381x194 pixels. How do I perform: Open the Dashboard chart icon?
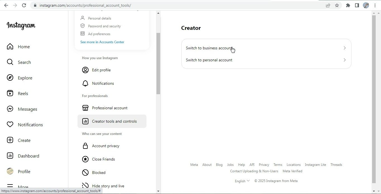pyautogui.click(x=10, y=156)
